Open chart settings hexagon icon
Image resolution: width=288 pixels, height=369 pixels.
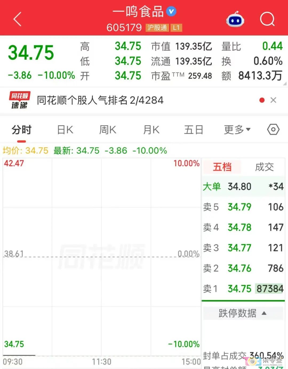[273, 130]
